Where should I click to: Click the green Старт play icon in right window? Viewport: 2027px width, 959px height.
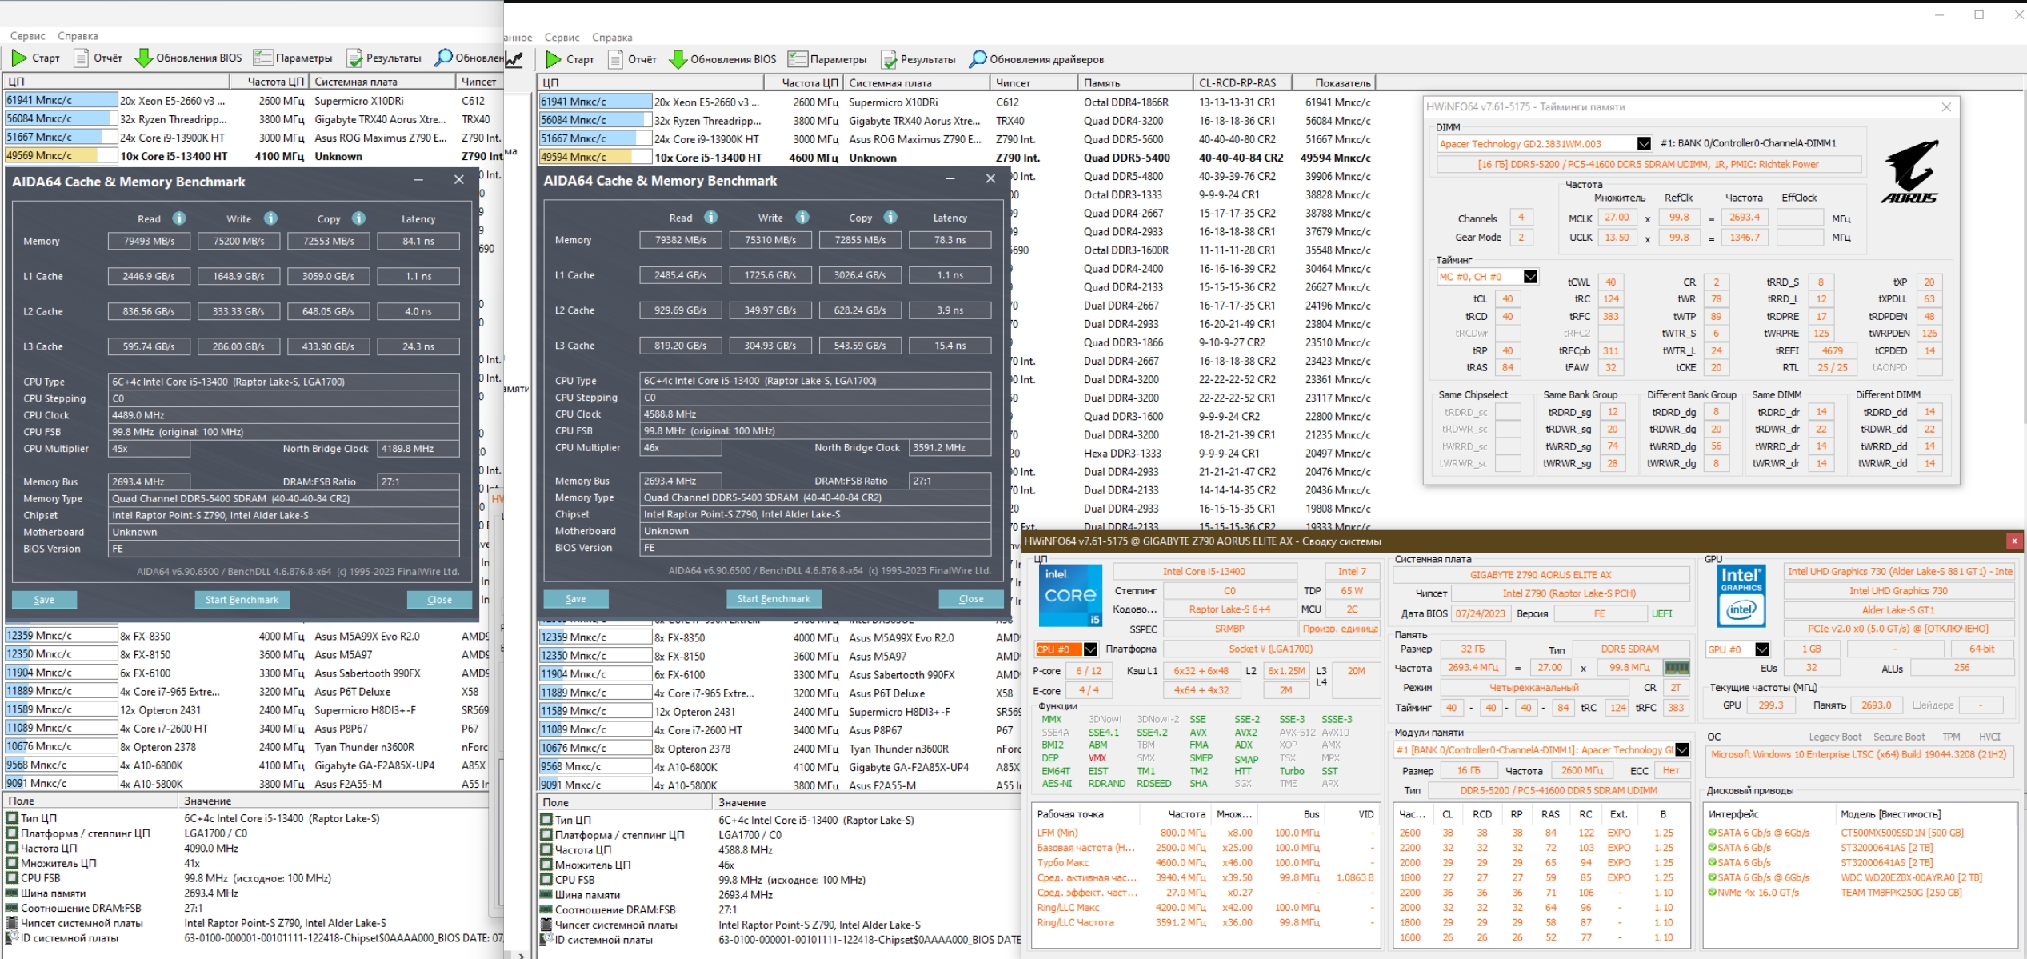tap(553, 59)
